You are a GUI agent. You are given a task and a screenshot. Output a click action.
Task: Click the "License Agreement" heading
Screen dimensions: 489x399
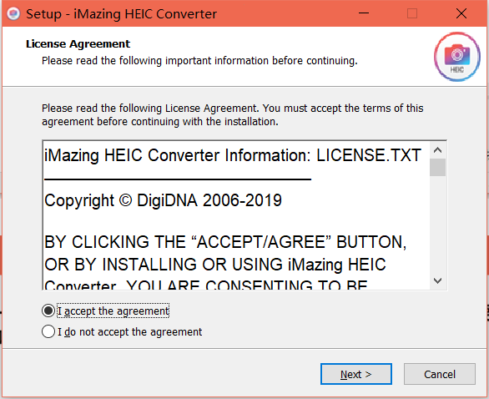(78, 44)
